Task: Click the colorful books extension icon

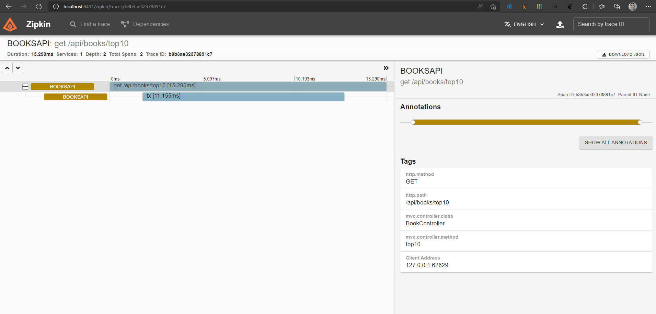Action: coord(539,7)
